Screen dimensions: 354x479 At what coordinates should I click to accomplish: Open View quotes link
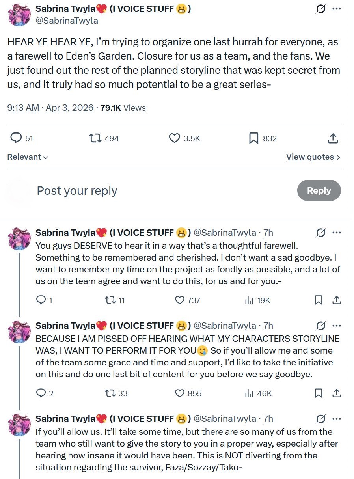tap(313, 157)
